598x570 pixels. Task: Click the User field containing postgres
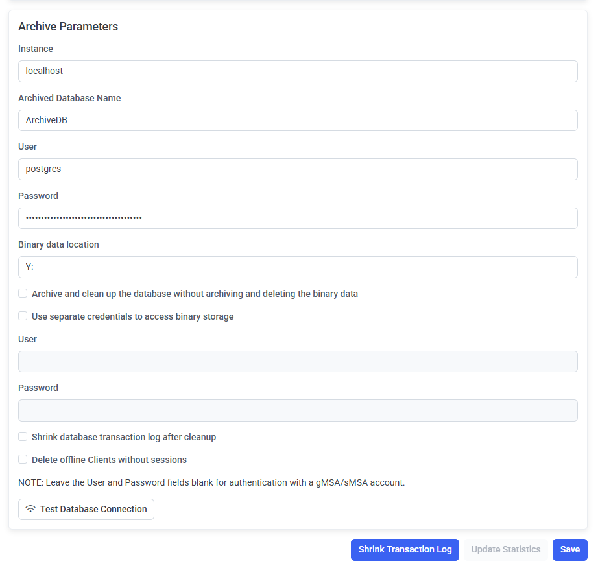298,169
